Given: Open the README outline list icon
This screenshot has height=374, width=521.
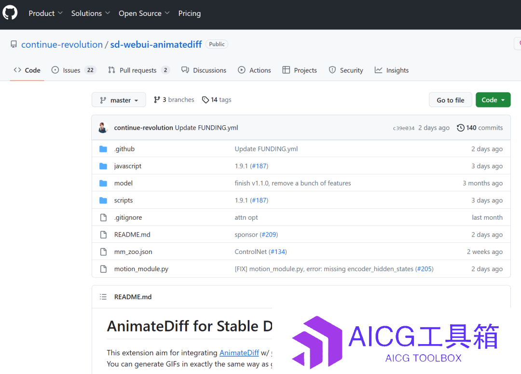Looking at the screenshot, I should (103, 297).
